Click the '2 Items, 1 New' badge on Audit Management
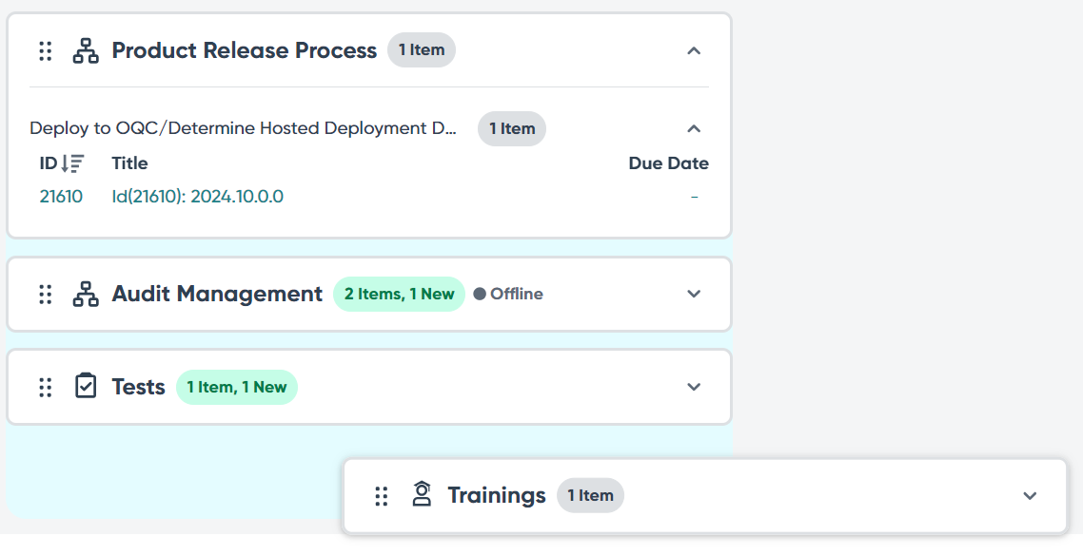The width and height of the screenshot is (1083, 555). pos(399,294)
